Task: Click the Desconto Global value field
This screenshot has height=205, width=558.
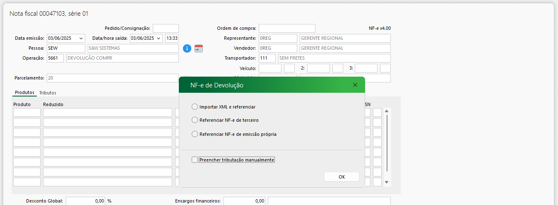Action: (85, 201)
